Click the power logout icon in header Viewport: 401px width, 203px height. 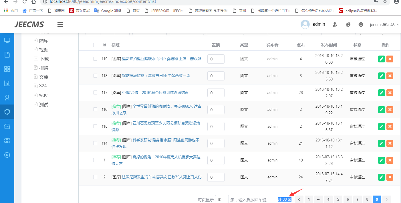click(x=361, y=25)
